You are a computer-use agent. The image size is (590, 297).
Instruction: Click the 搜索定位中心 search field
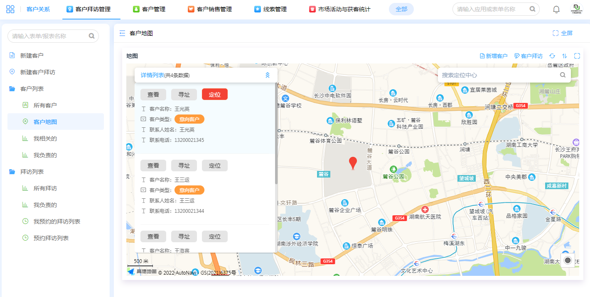[x=499, y=75]
